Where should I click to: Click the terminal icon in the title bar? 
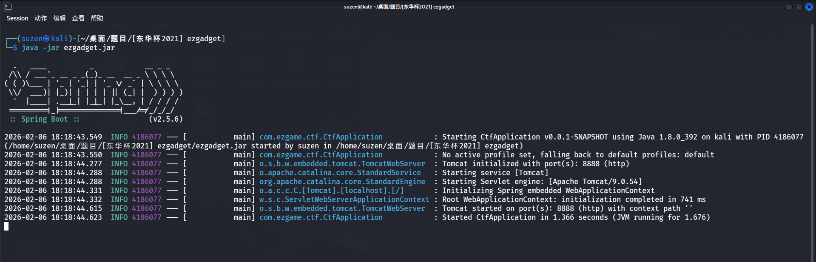(x=9, y=7)
